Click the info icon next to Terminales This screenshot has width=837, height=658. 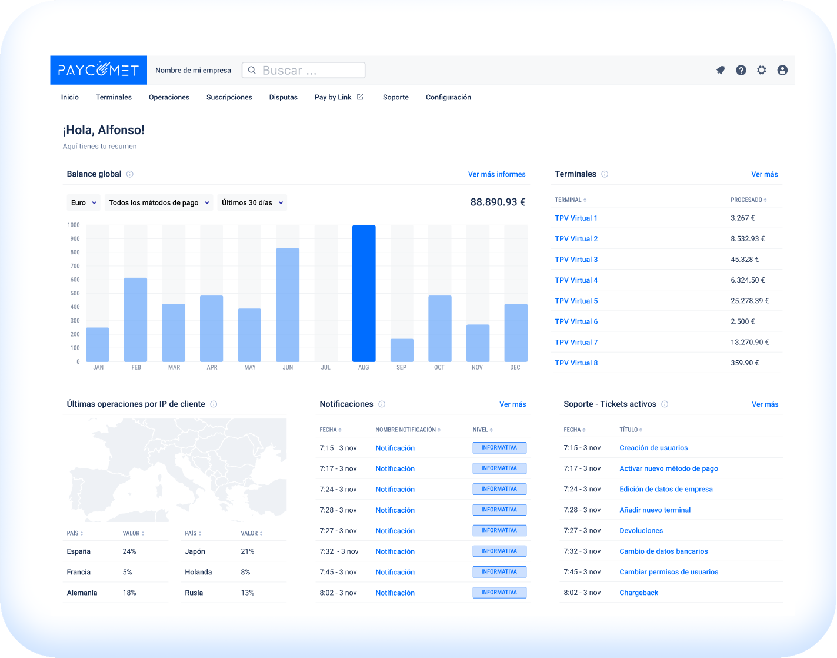605,174
